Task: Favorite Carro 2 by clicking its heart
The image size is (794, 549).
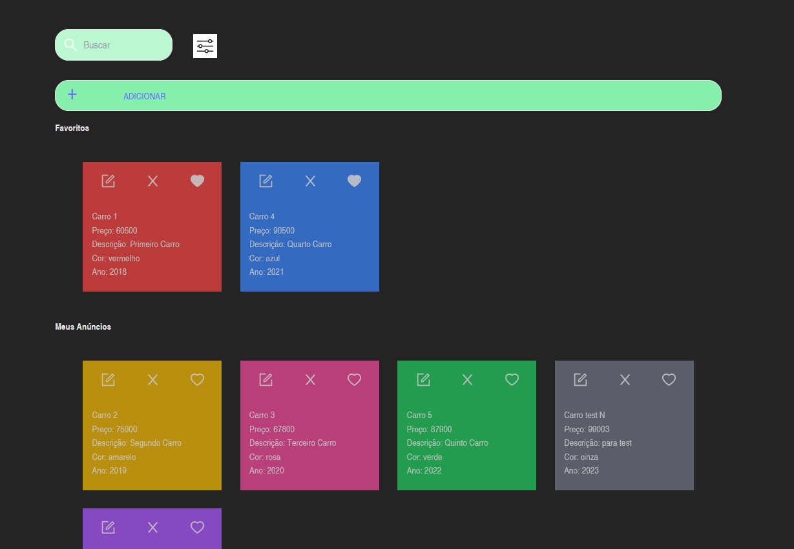Action: click(197, 379)
